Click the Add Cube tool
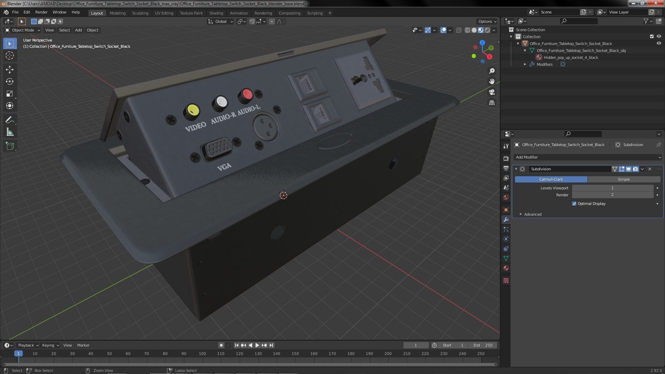Screen dimensions: 665x374 pos(10,146)
